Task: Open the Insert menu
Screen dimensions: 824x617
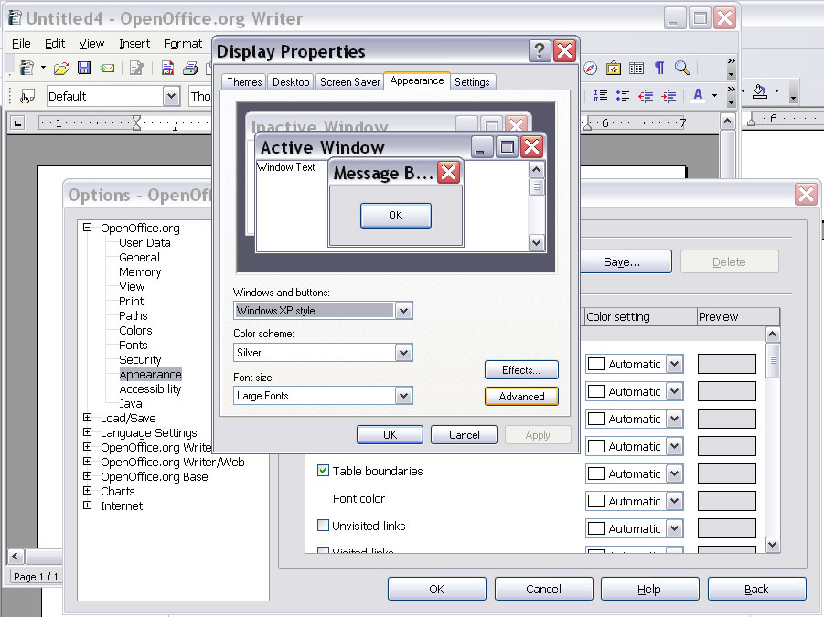Action: pos(134,43)
